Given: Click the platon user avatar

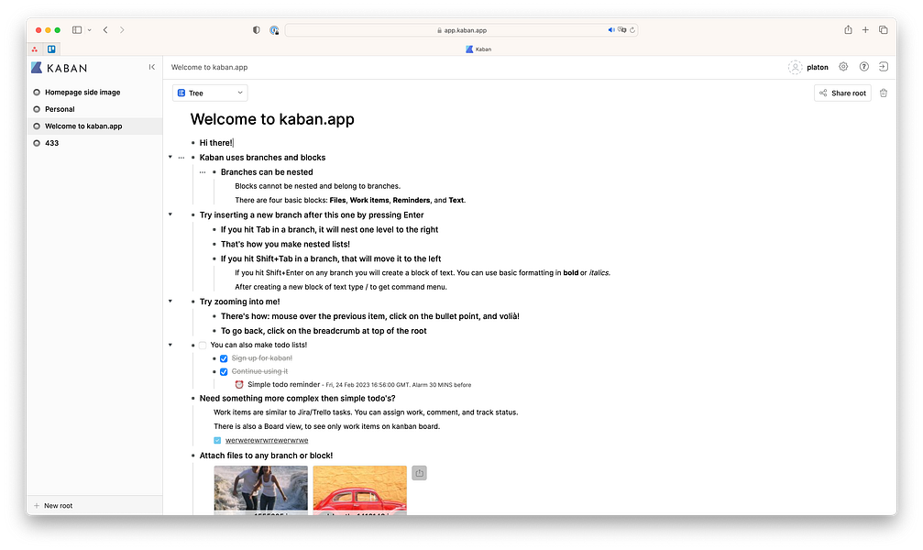Looking at the screenshot, I should coord(795,67).
